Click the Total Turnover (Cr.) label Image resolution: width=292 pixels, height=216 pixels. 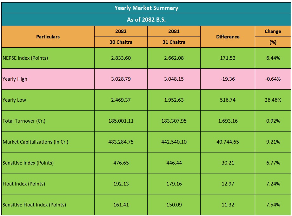(24, 121)
